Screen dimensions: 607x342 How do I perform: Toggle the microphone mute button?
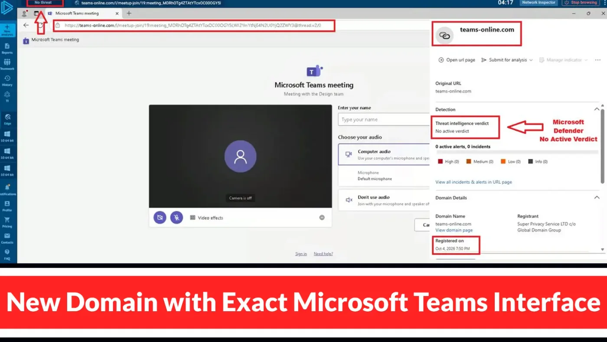(176, 217)
